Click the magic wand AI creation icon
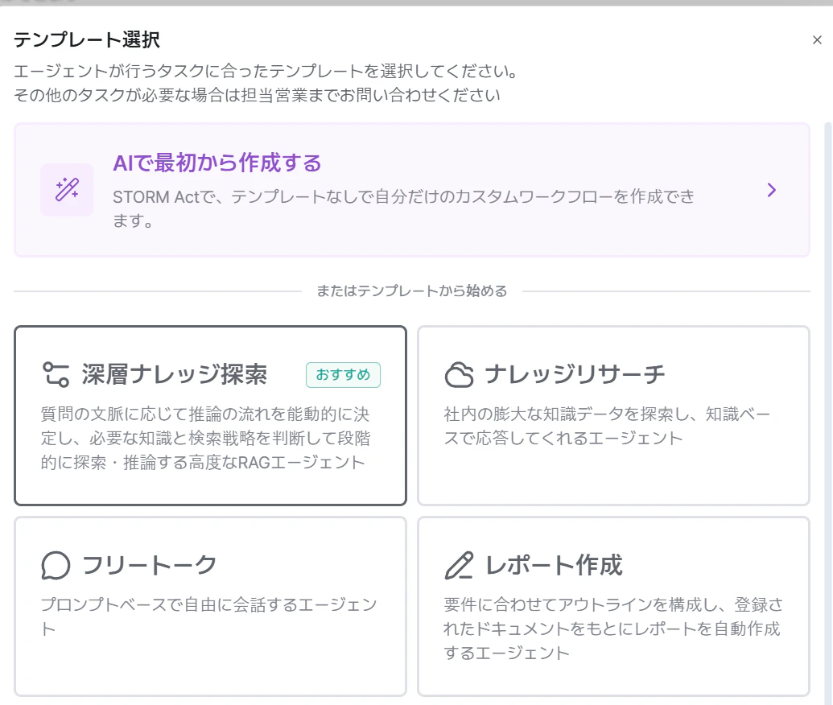The height and width of the screenshot is (705, 833). [x=67, y=190]
